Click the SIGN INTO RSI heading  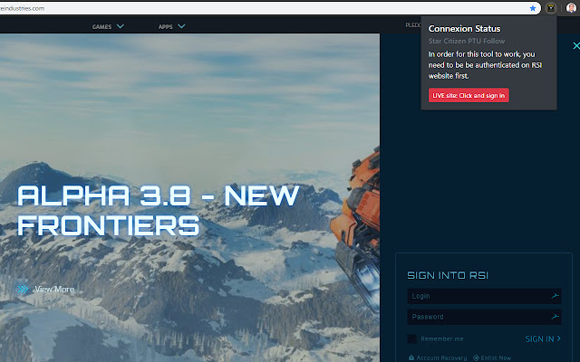(448, 275)
